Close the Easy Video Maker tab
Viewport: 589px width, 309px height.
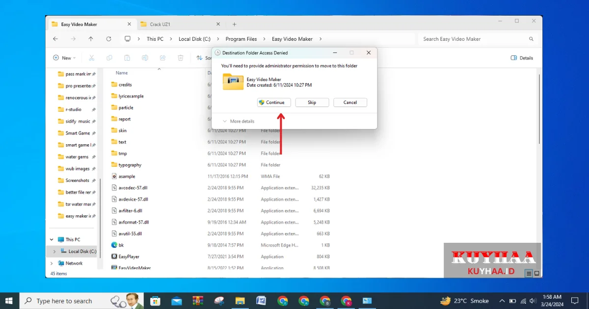pyautogui.click(x=130, y=24)
